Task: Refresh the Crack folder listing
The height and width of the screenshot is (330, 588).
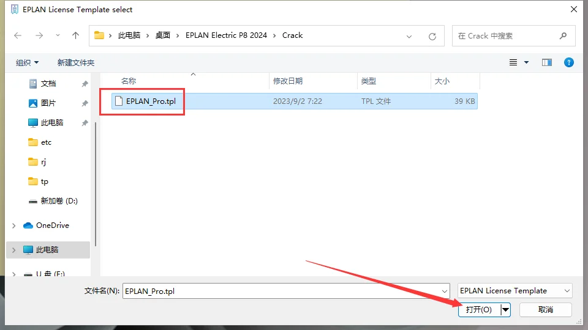Action: point(432,36)
